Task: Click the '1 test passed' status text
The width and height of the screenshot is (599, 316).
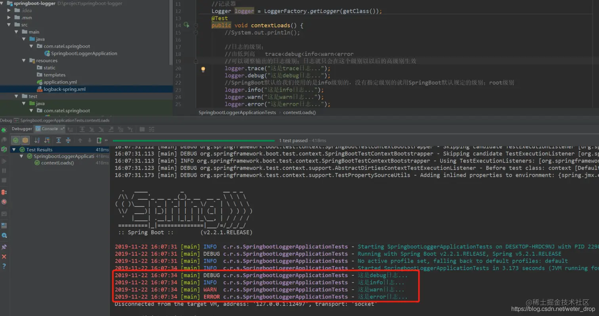Action: (x=293, y=140)
